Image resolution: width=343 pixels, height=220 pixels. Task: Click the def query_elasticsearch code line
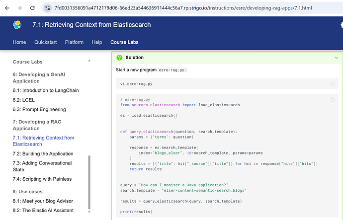[179, 132]
